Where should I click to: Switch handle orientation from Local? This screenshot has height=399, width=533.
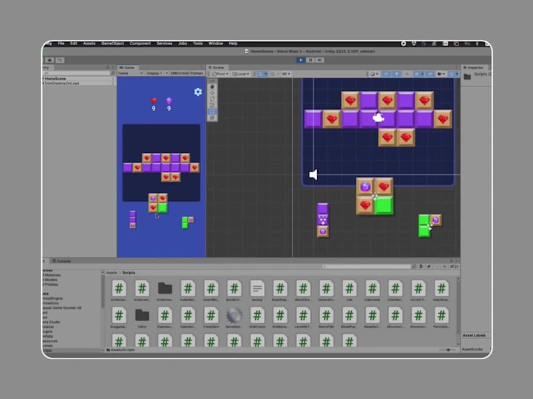tap(240, 73)
